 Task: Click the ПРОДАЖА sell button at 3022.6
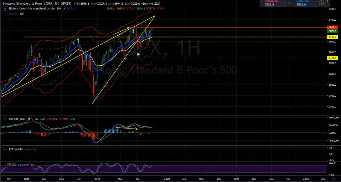274,3
